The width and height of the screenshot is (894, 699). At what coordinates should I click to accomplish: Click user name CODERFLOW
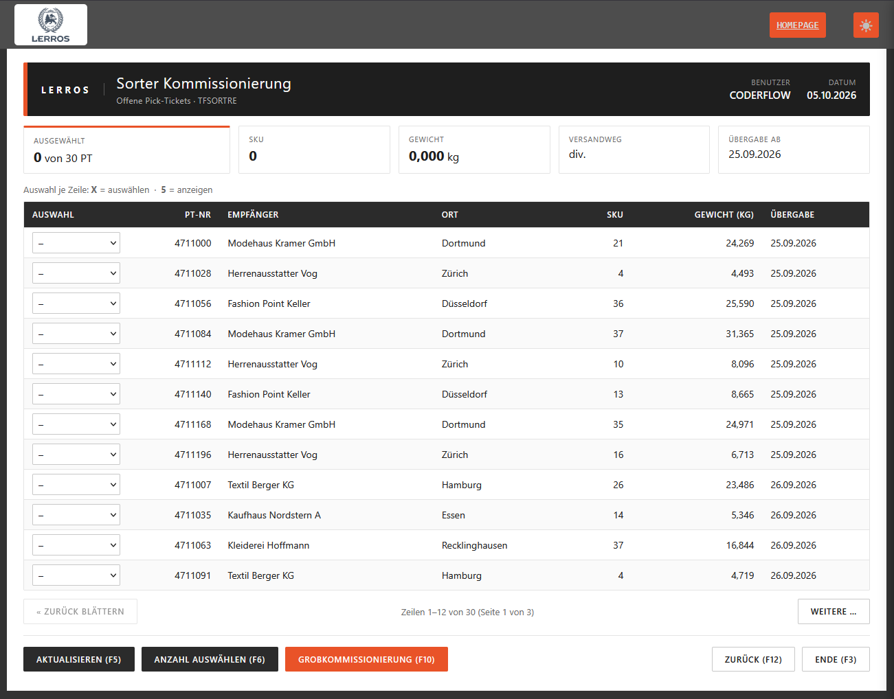(760, 95)
